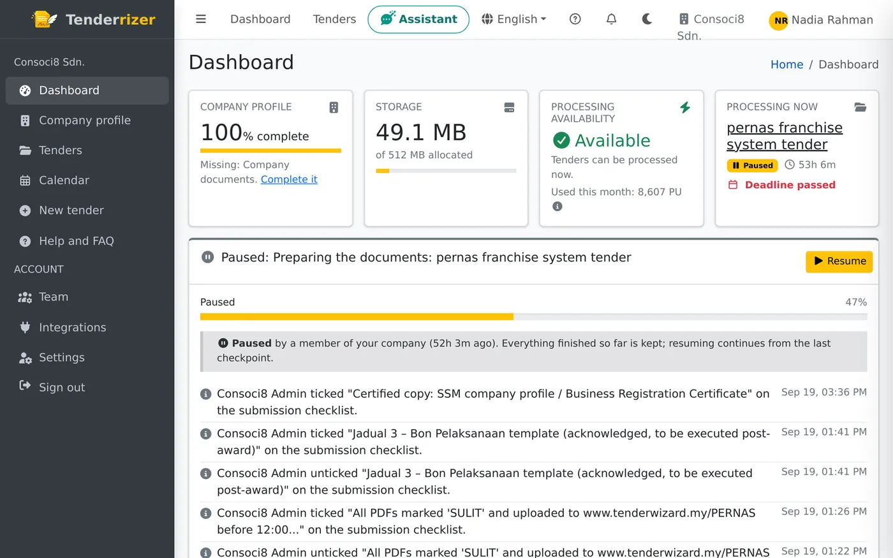Click the Integrations plug icon
The height and width of the screenshot is (558, 893).
25,328
